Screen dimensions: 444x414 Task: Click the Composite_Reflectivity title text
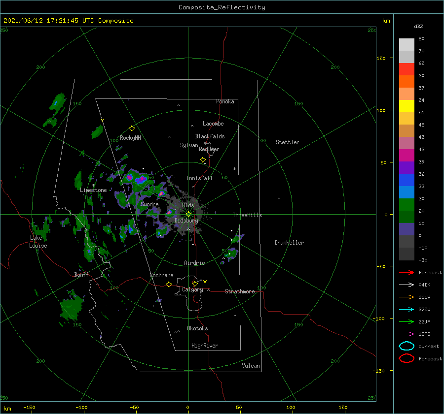pyautogui.click(x=222, y=7)
